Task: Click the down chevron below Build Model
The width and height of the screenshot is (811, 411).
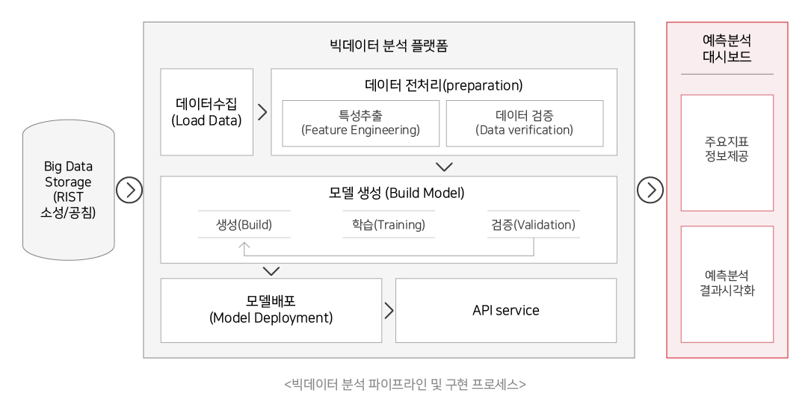Action: pyautogui.click(x=271, y=271)
